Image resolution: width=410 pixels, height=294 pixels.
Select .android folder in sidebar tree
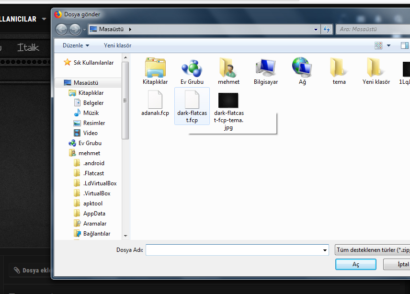[x=93, y=163]
